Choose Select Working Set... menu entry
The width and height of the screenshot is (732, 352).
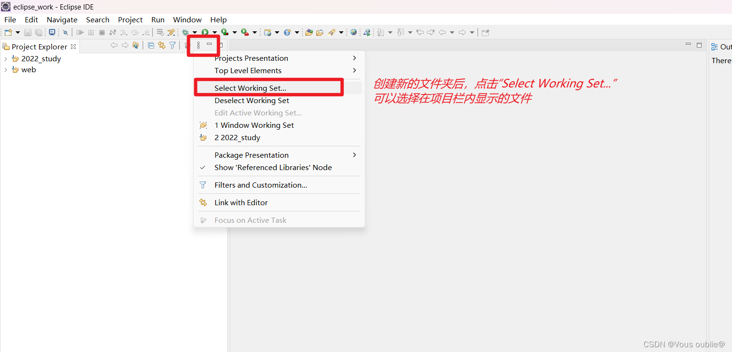tap(279, 88)
